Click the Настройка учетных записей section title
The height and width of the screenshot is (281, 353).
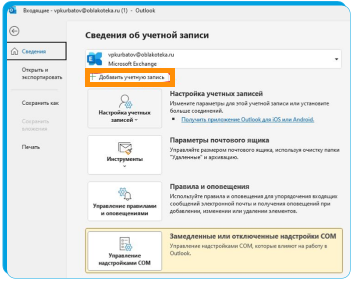point(216,94)
